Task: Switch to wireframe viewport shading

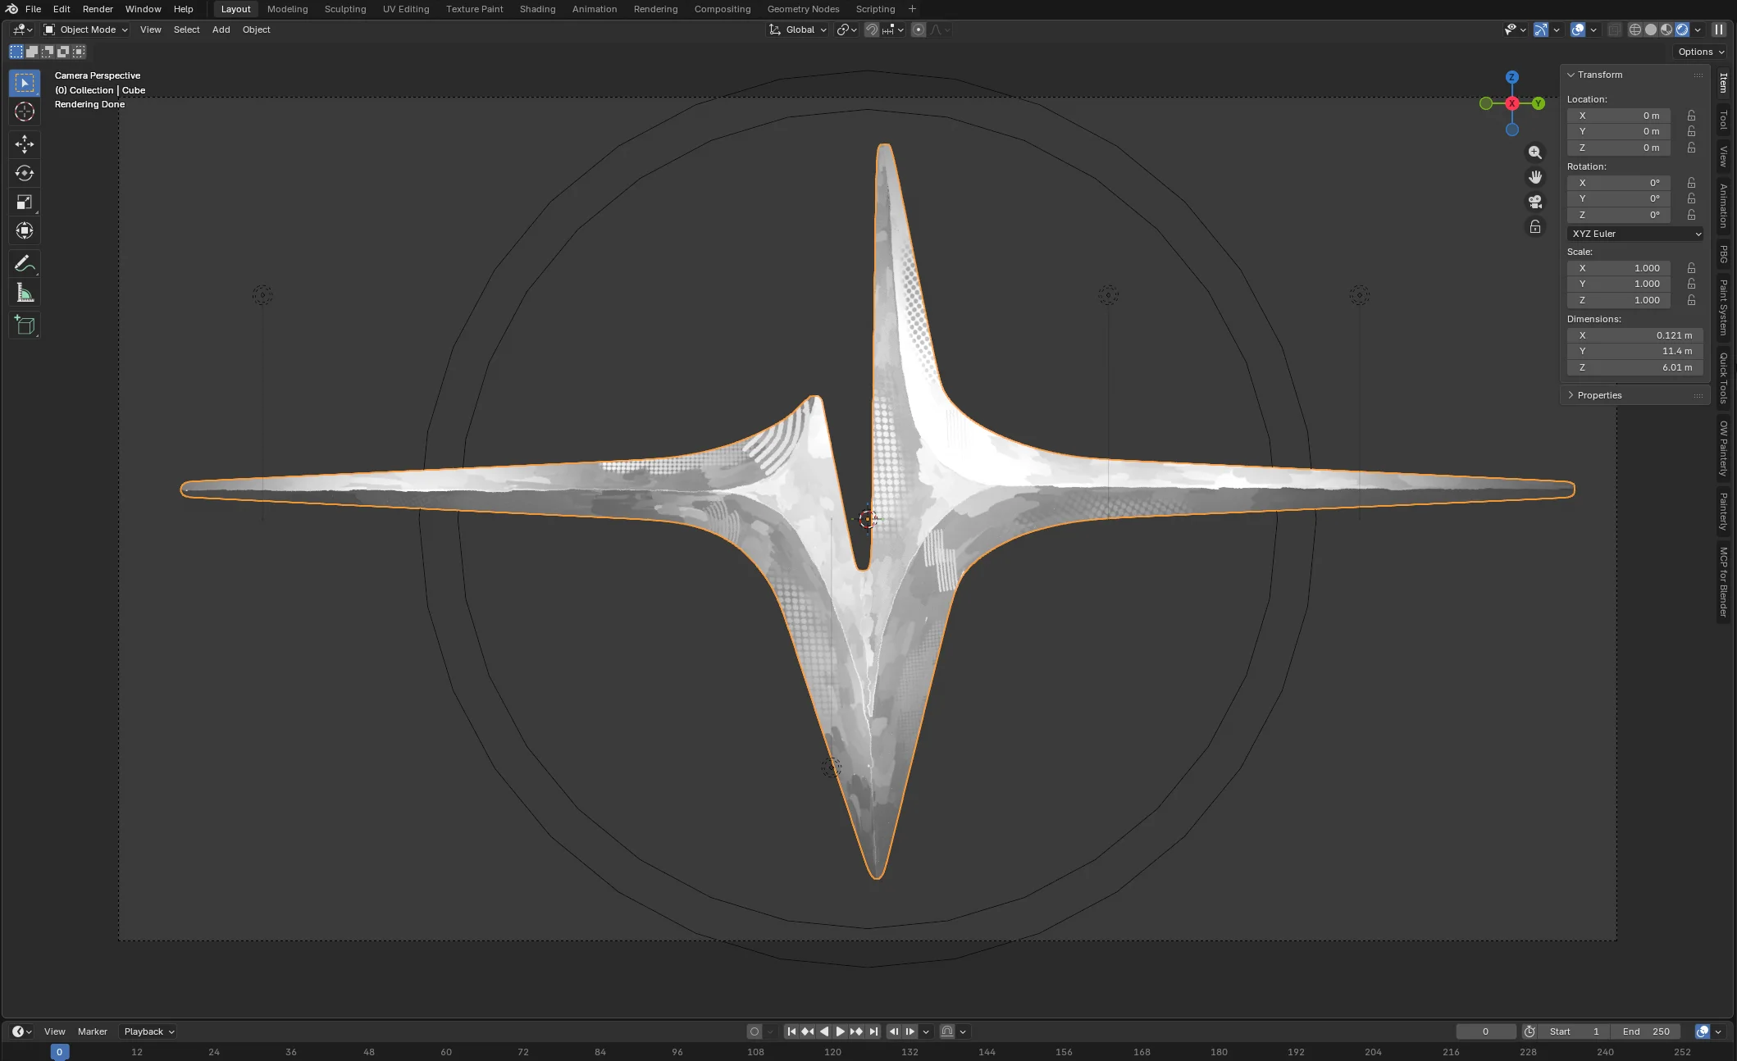Action: click(x=1634, y=30)
